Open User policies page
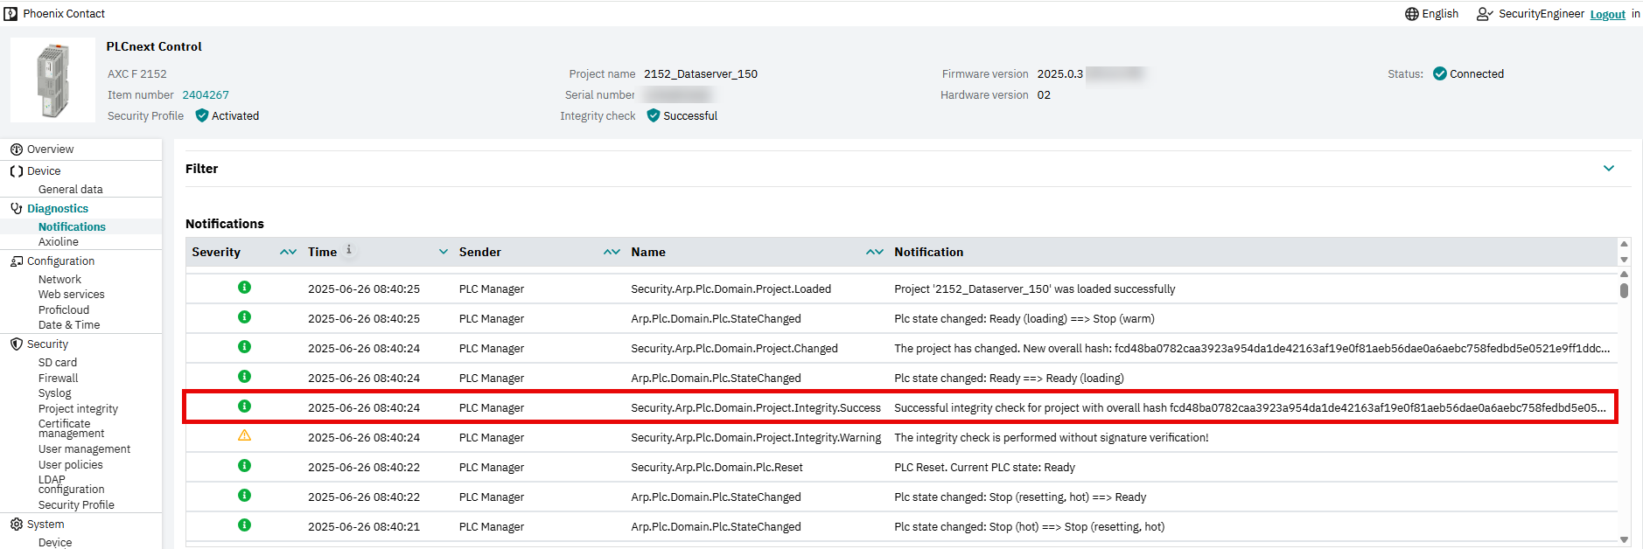This screenshot has height=549, width=1643. pos(70,465)
